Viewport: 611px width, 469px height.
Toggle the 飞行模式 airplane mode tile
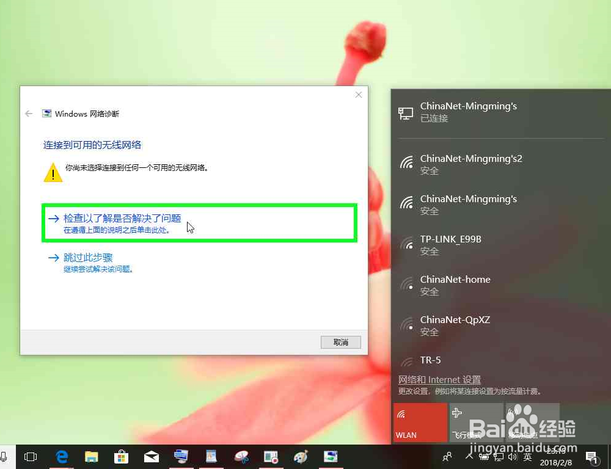[476, 422]
